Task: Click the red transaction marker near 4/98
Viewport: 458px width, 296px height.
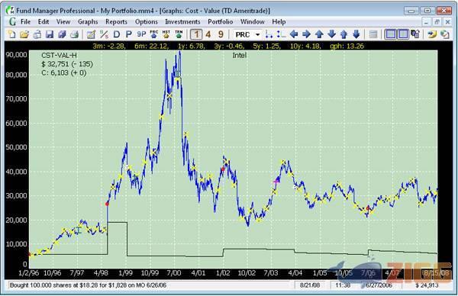Action: 107,204
